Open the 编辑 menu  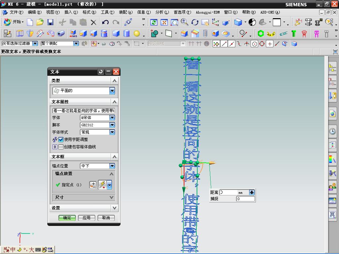pyautogui.click(x=34, y=12)
